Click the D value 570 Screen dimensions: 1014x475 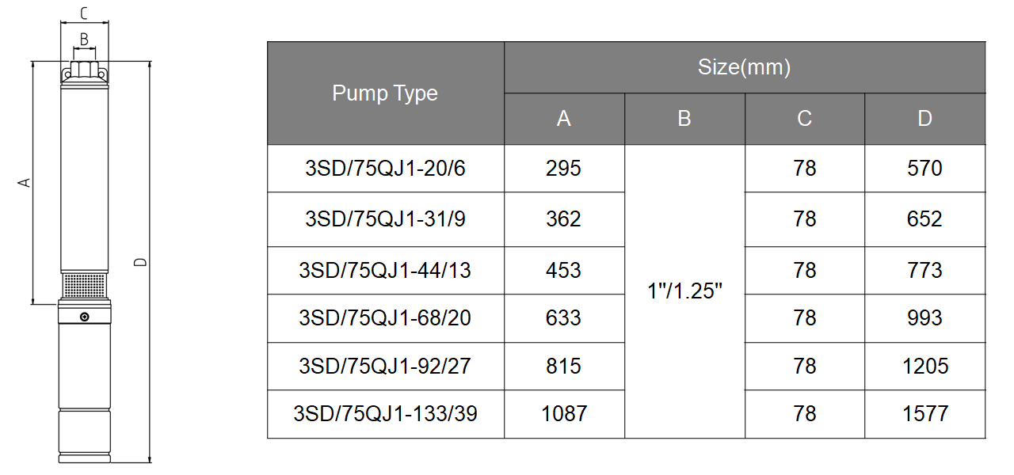coord(925,169)
